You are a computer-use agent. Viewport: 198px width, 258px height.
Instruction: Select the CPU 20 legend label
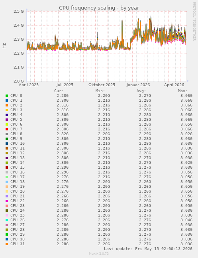18,191
